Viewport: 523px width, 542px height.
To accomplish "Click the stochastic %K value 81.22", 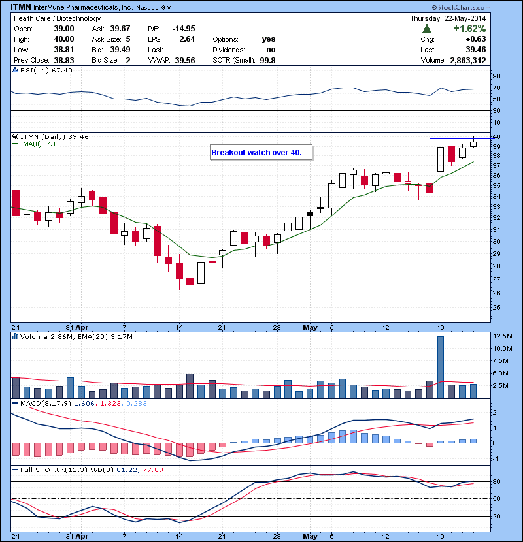I will point(127,470).
